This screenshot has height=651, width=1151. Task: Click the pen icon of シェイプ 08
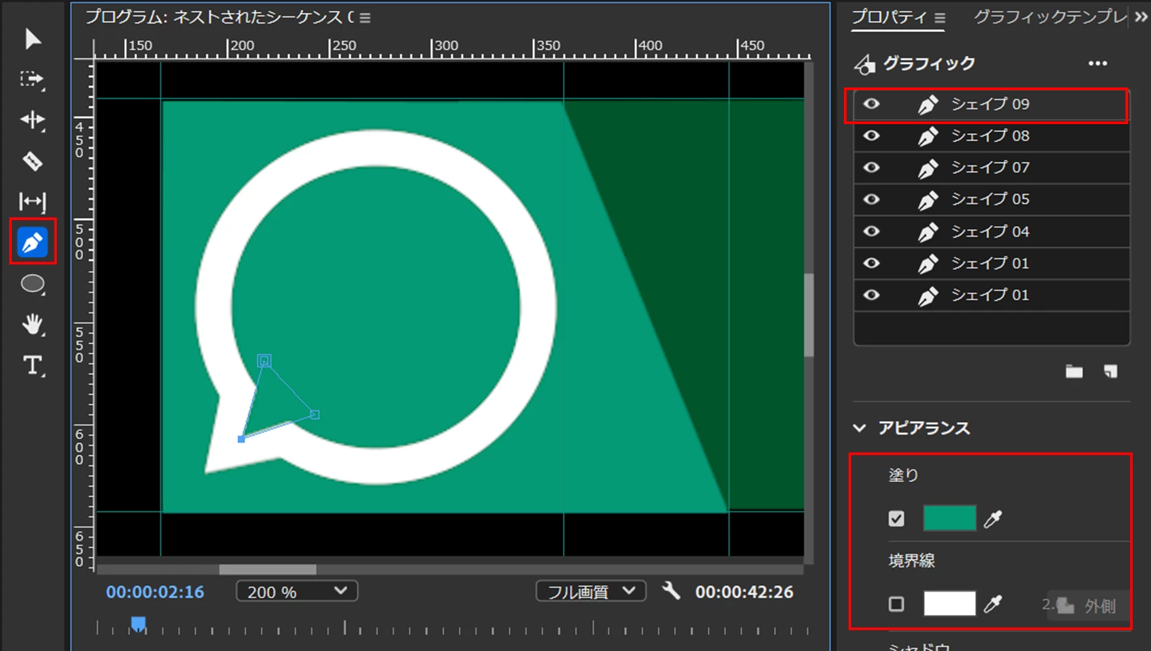(x=928, y=136)
